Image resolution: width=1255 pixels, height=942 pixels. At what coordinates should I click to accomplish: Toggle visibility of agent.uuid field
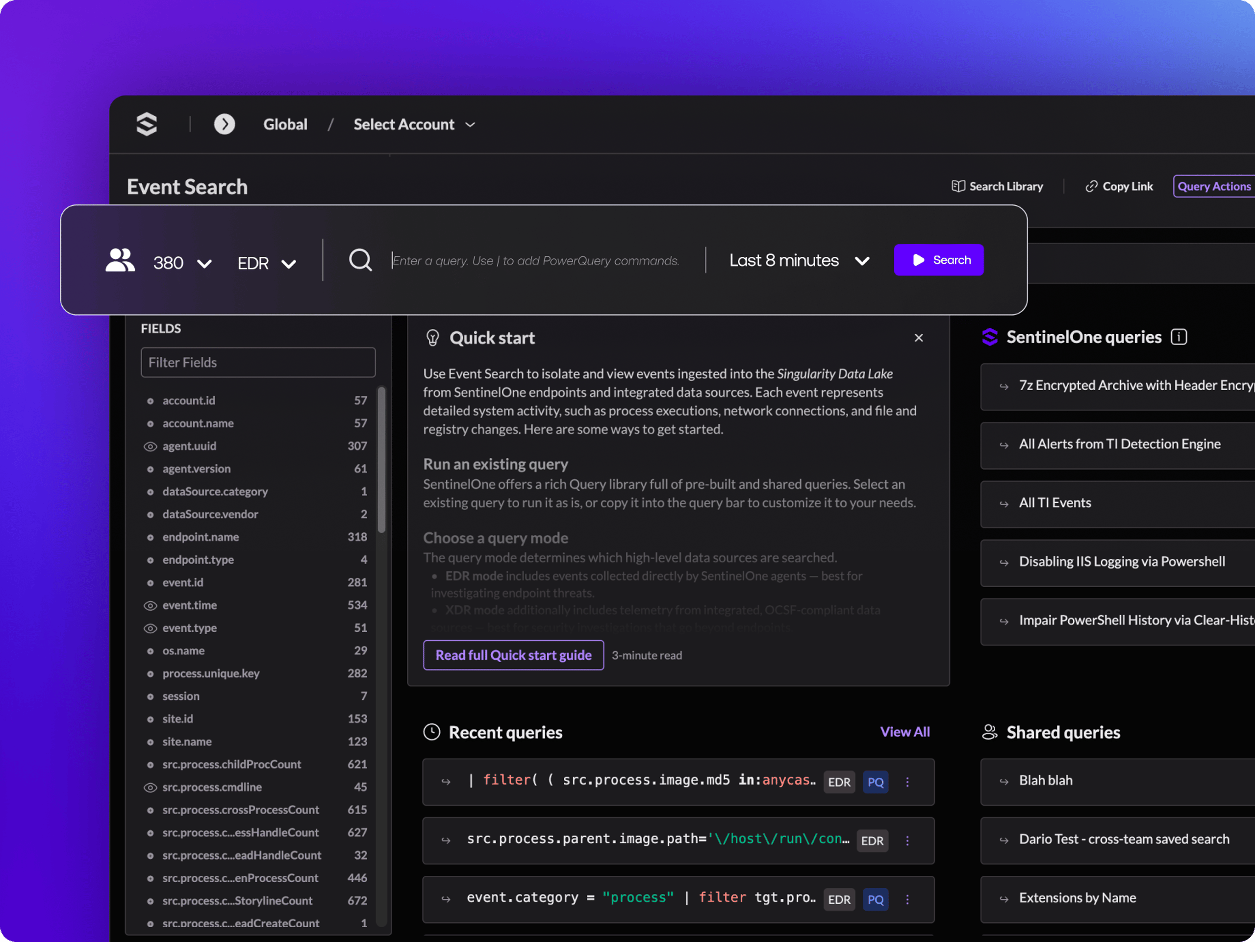click(x=150, y=446)
